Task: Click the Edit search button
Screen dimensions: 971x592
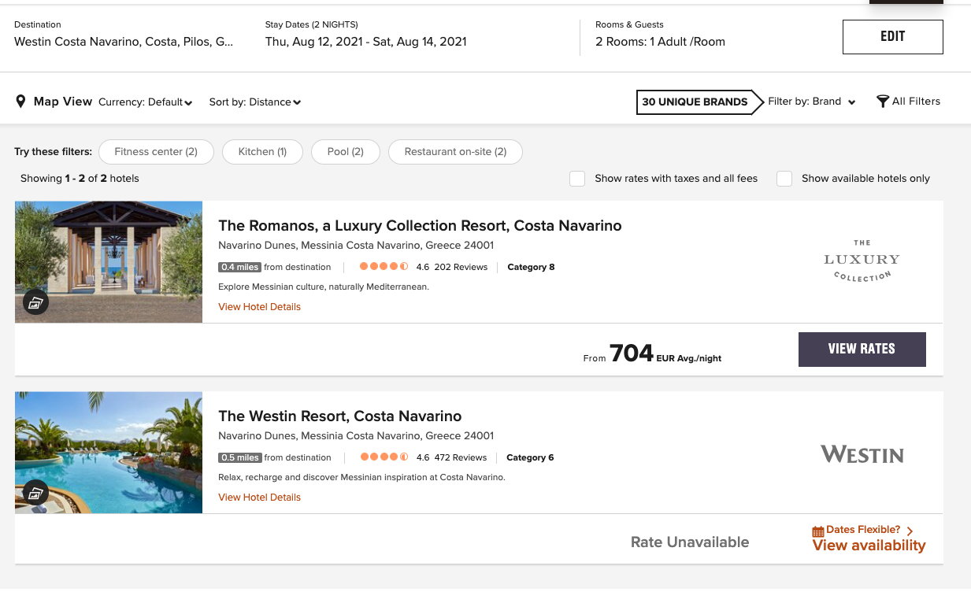Action: pyautogui.click(x=892, y=37)
